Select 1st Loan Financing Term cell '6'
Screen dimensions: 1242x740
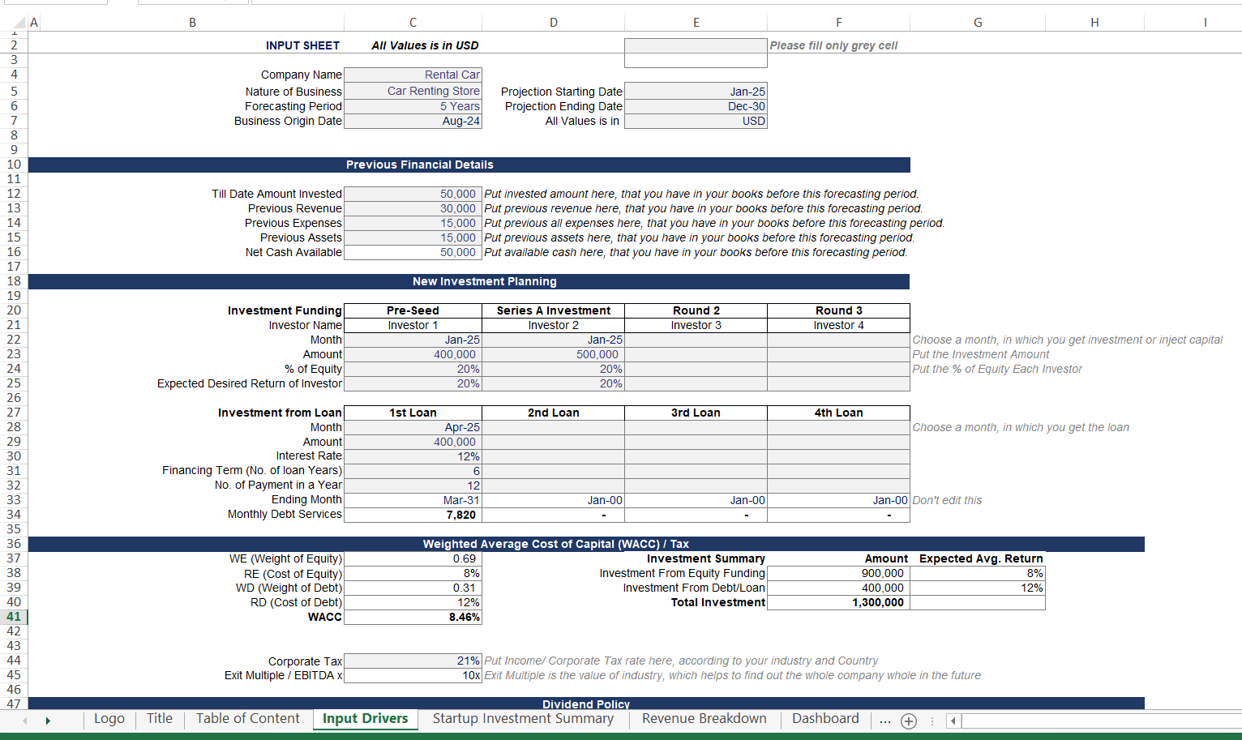click(413, 471)
